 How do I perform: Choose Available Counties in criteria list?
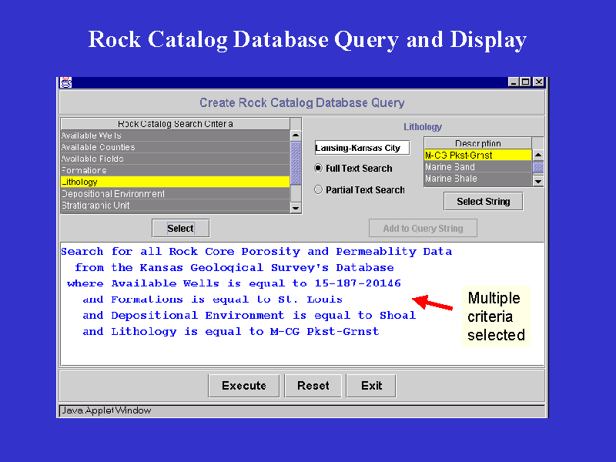tap(176, 147)
